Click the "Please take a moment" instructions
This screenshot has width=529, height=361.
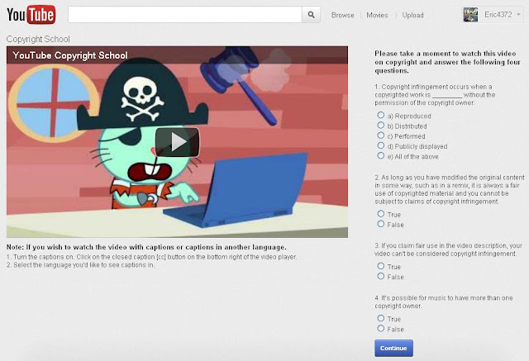coord(447,62)
